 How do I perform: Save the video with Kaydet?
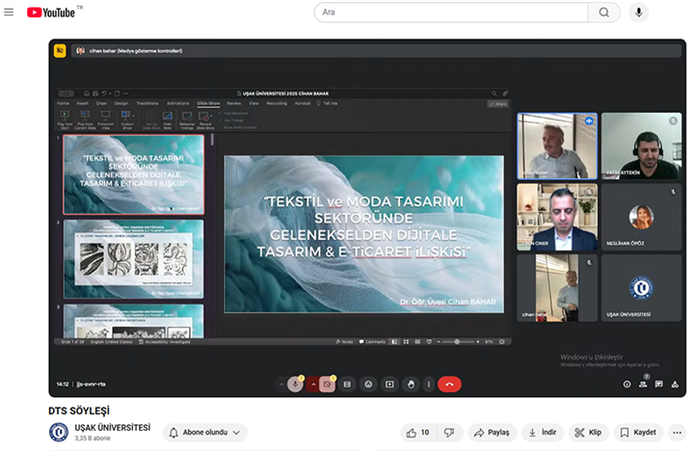pyautogui.click(x=637, y=433)
